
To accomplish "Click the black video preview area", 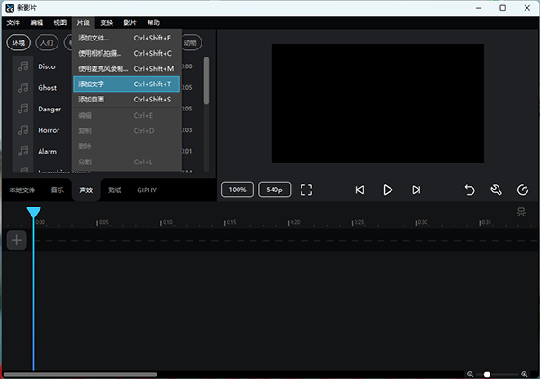I will coord(378,103).
